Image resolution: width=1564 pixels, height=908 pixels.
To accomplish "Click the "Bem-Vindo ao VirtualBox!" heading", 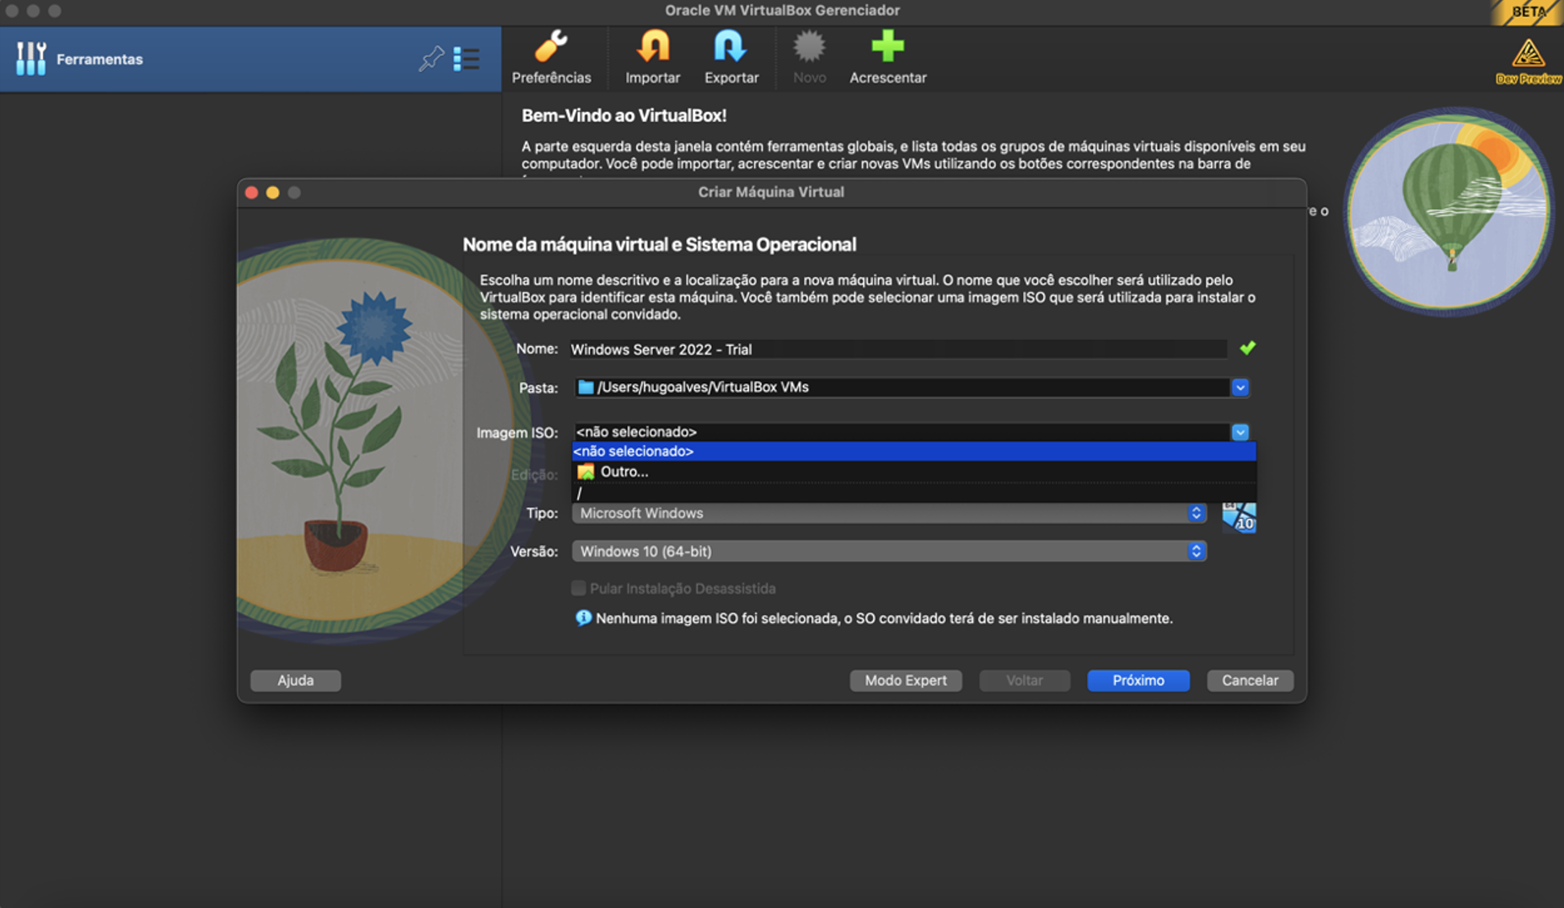I will coord(624,115).
